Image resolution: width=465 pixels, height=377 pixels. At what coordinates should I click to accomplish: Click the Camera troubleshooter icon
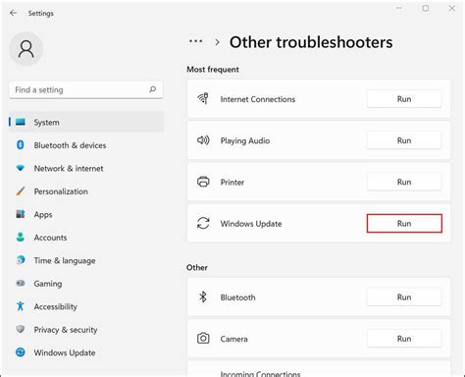[203, 339]
